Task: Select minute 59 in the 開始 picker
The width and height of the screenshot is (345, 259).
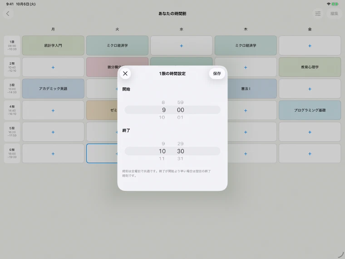Action: point(180,102)
